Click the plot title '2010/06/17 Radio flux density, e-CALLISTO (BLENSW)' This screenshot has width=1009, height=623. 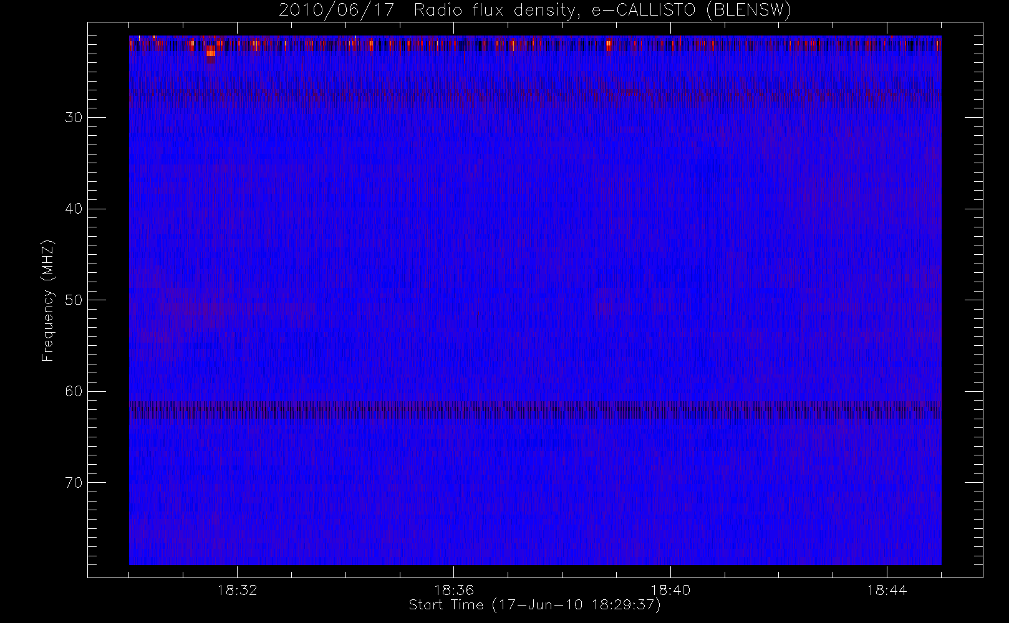coord(535,10)
